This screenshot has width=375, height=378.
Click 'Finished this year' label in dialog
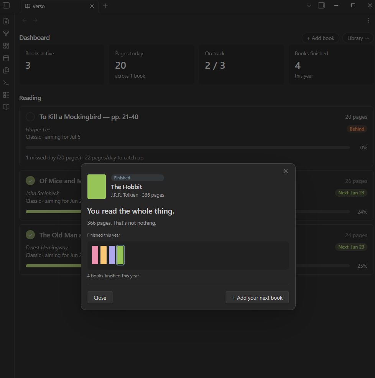click(x=104, y=235)
